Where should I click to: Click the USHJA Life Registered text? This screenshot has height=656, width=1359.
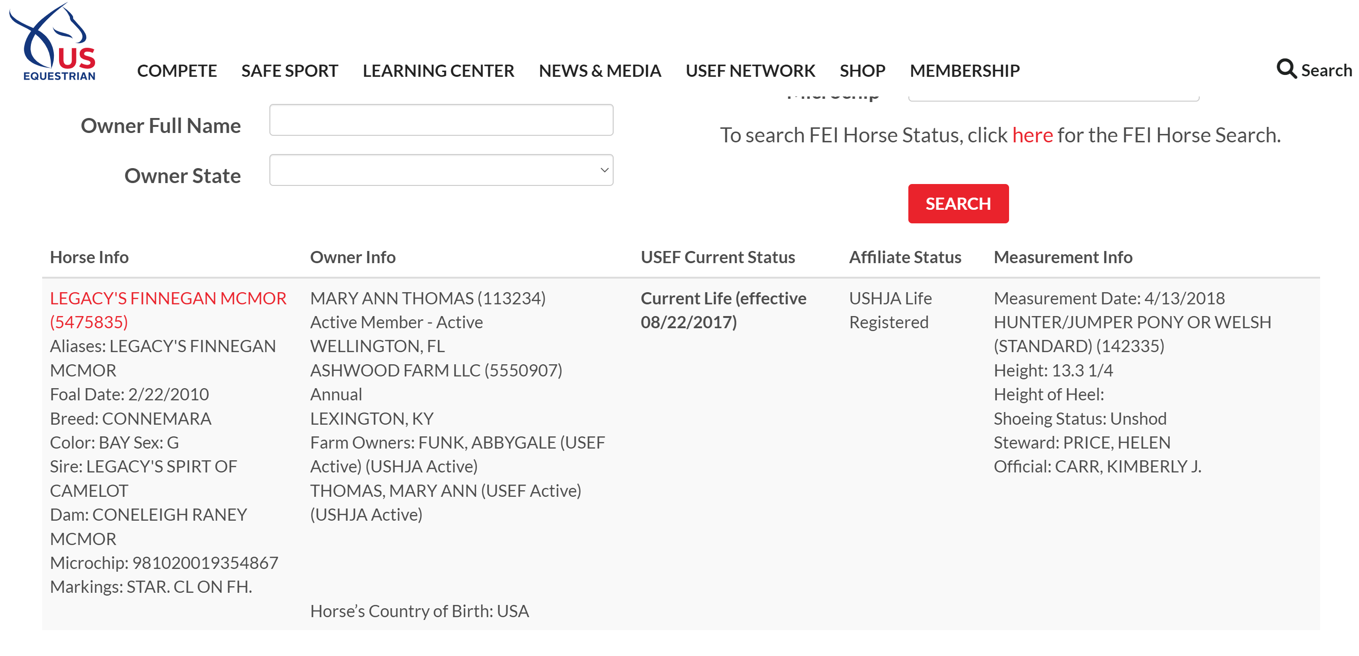(890, 310)
